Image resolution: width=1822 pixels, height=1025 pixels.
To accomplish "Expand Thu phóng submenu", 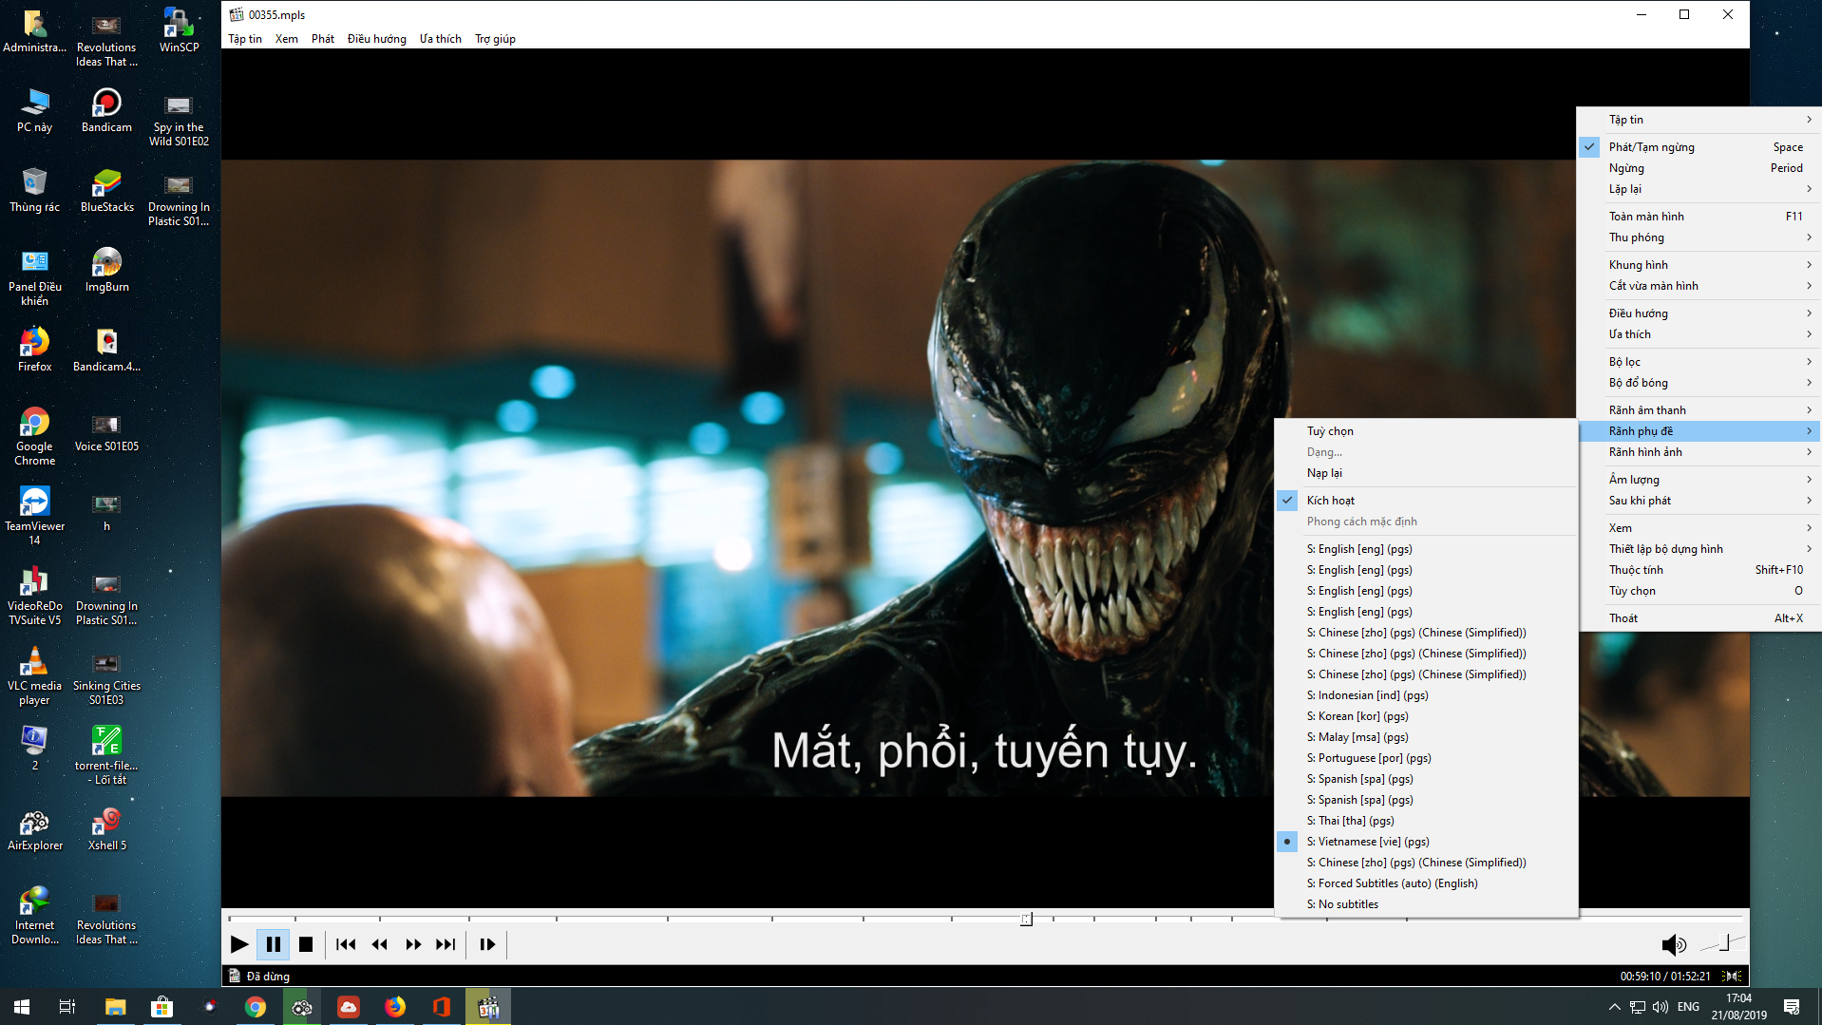I will 1699,237.
